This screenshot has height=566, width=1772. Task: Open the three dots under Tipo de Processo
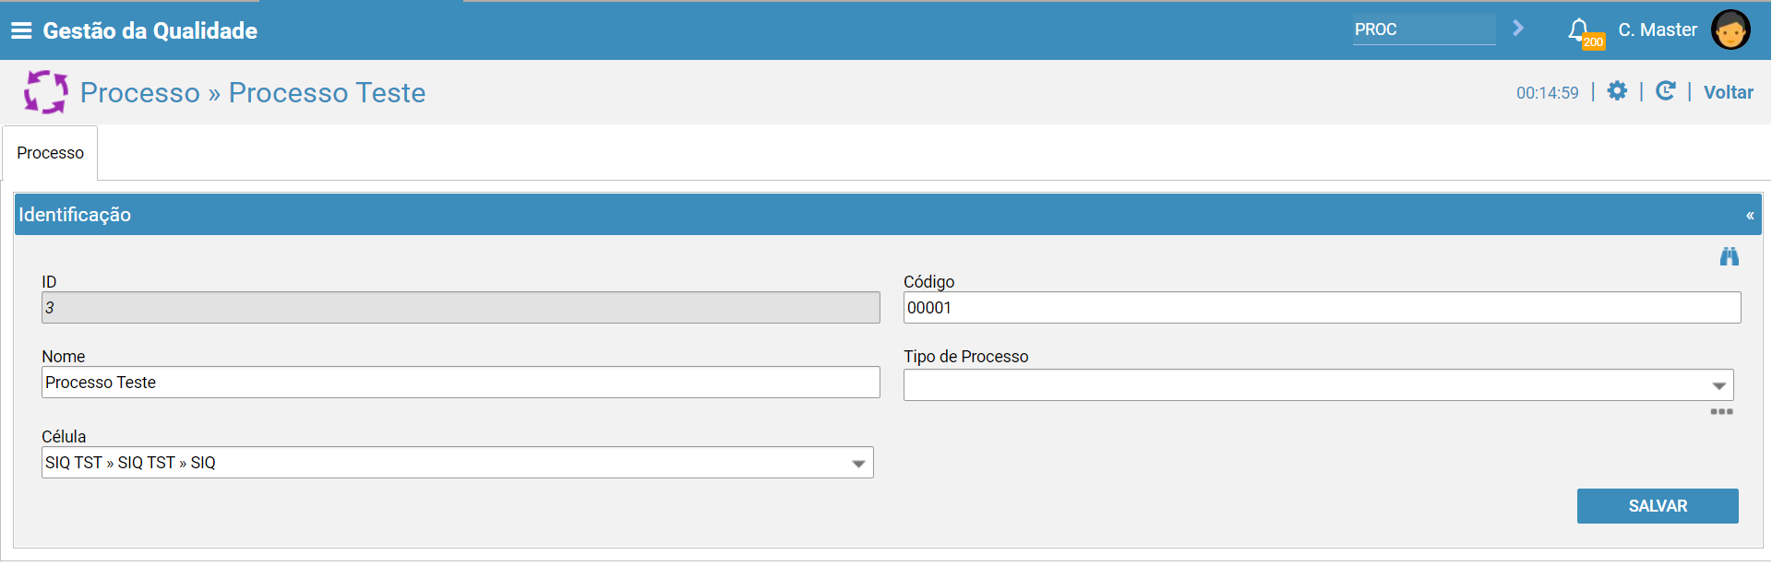1721,412
